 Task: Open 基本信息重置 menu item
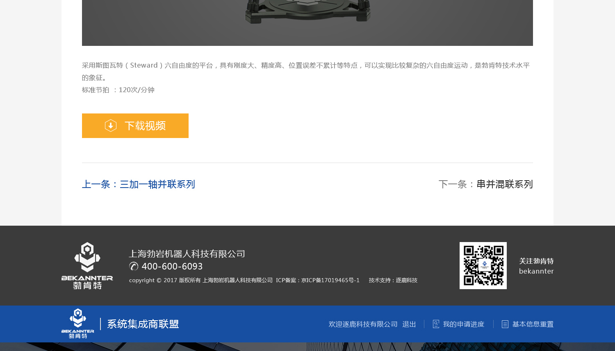pyautogui.click(x=533, y=324)
